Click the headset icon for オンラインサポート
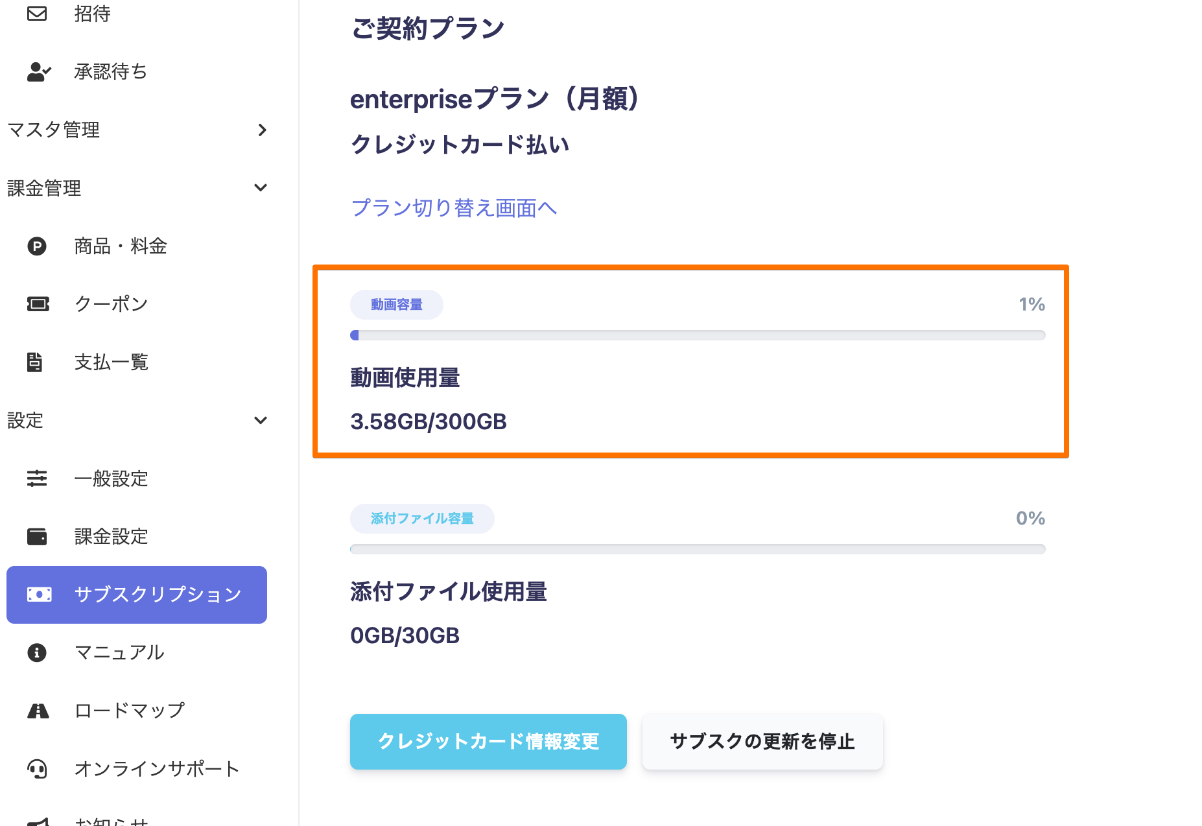Image resolution: width=1202 pixels, height=826 pixels. tap(38, 769)
